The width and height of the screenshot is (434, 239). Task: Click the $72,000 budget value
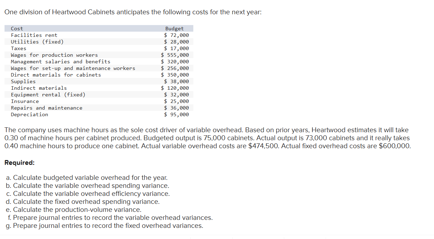click(x=177, y=35)
